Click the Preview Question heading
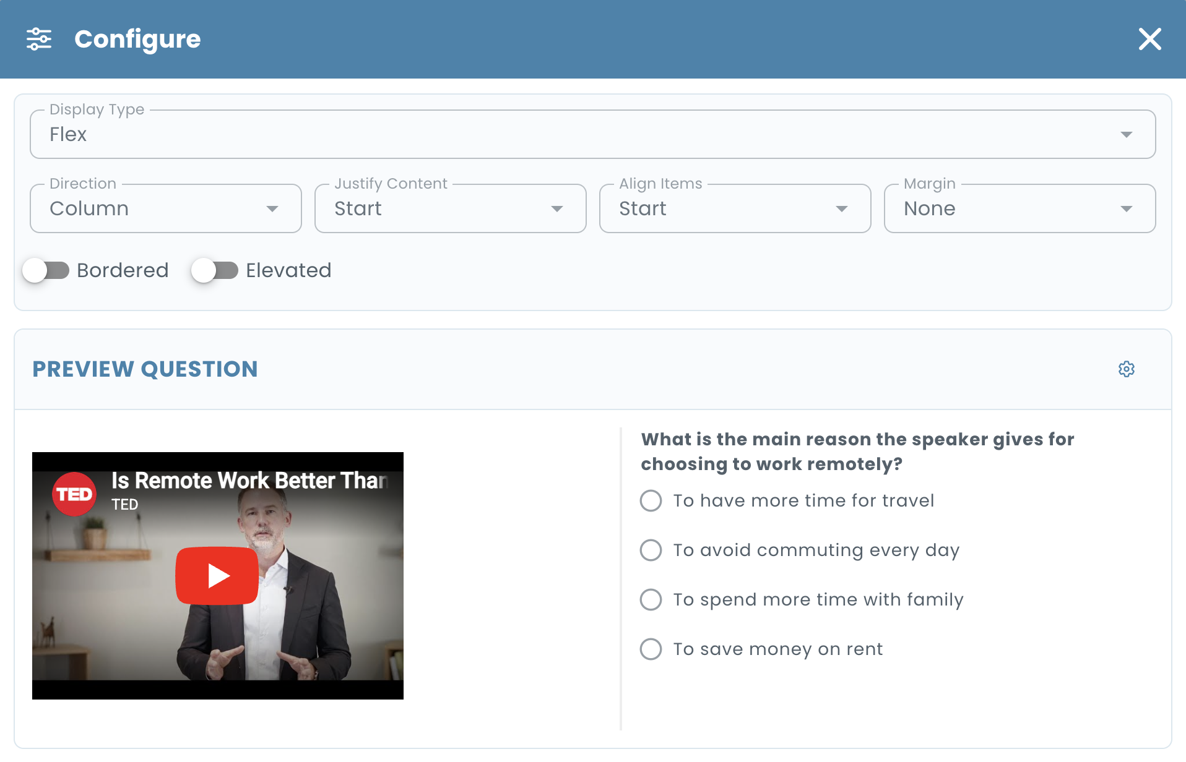 (145, 369)
